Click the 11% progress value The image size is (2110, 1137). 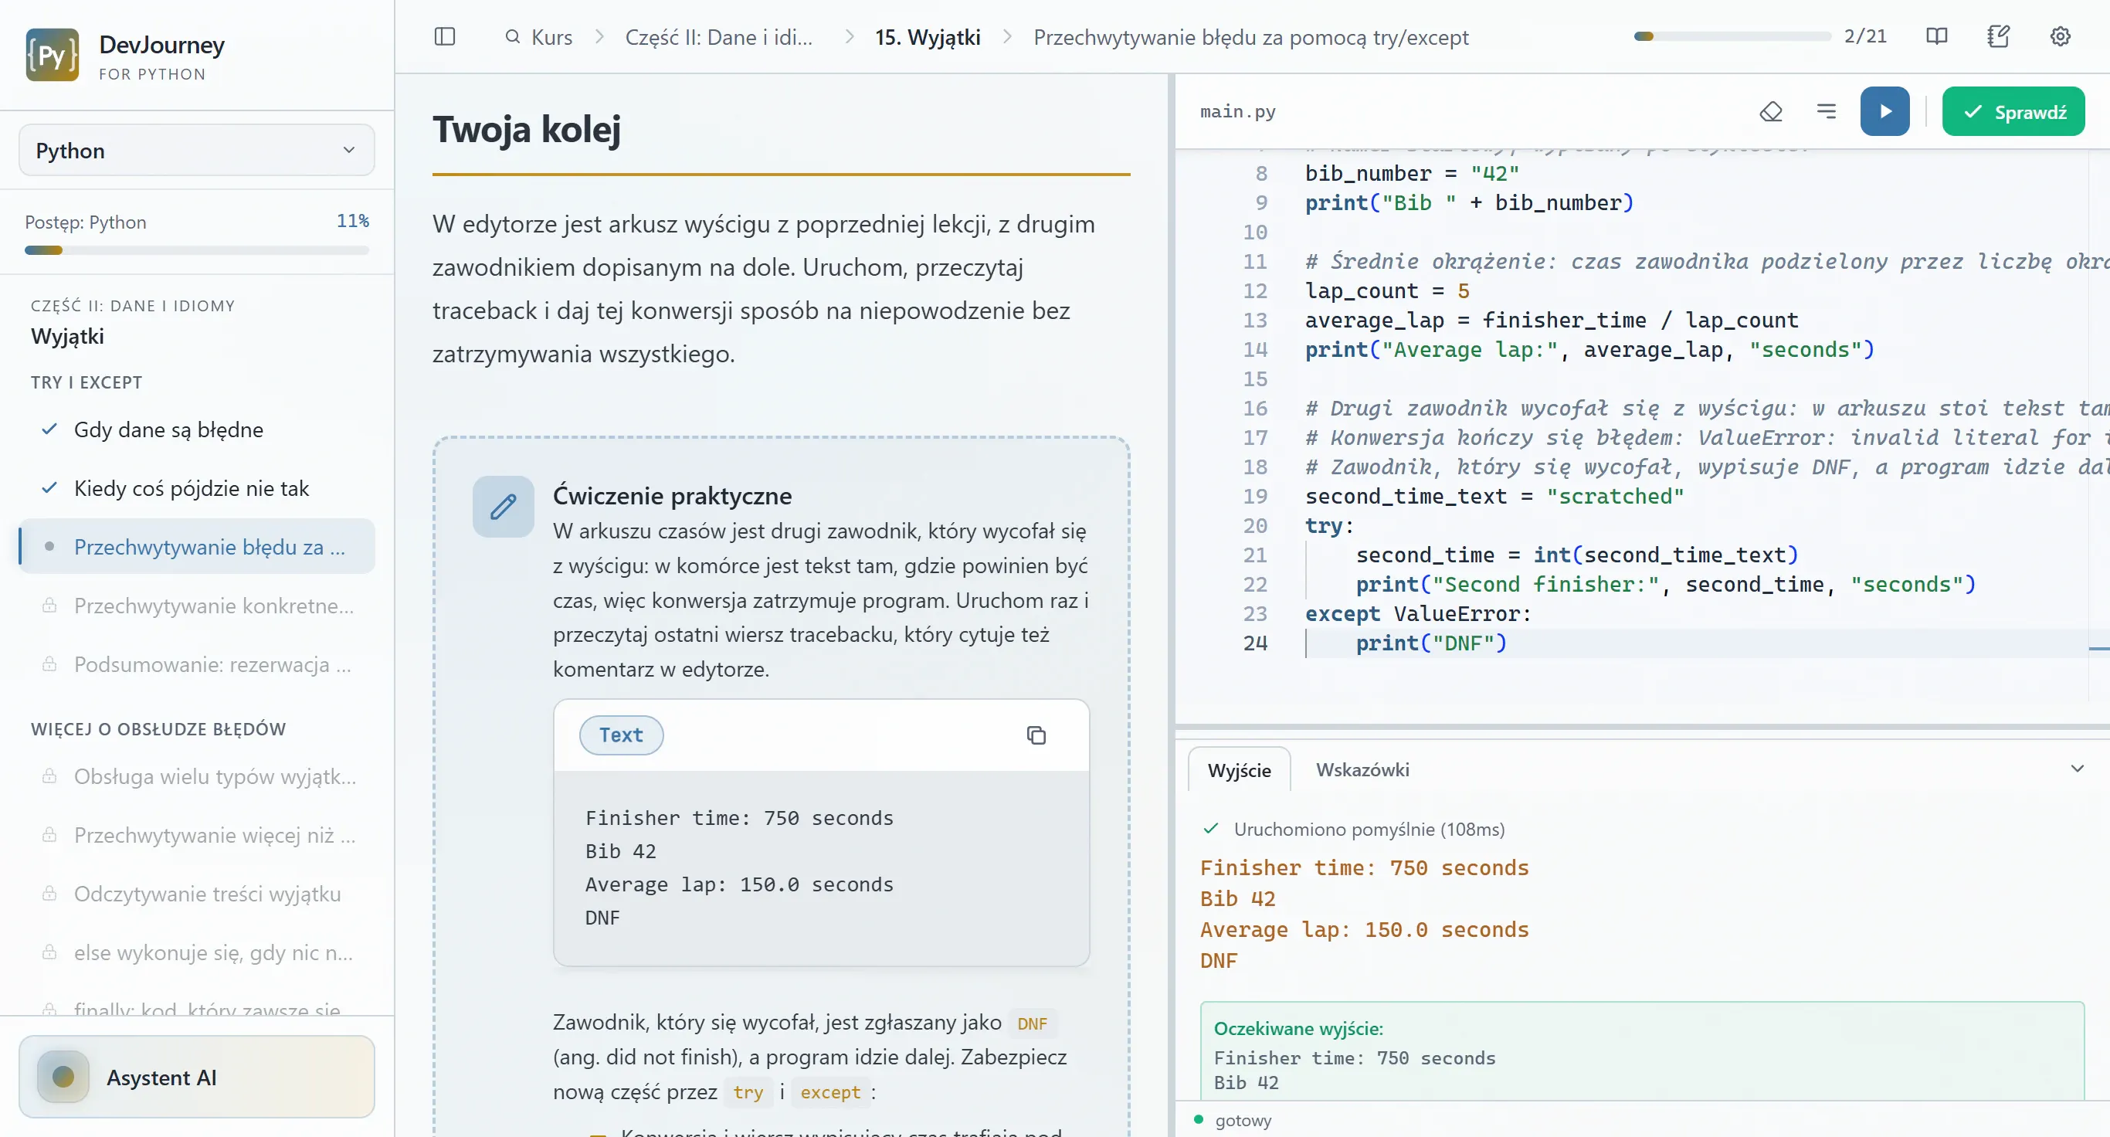pyautogui.click(x=352, y=221)
